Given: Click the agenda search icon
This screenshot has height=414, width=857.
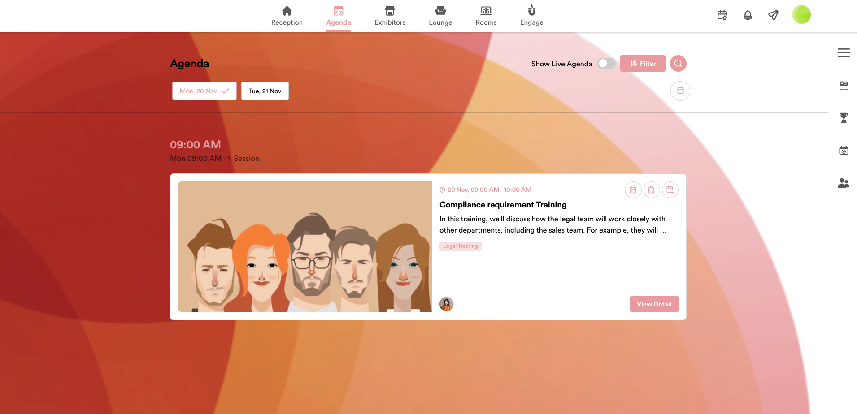Looking at the screenshot, I should [678, 64].
